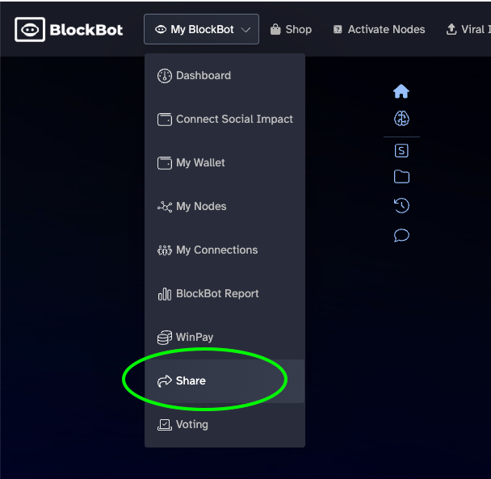Click the home icon in the side strip

pyautogui.click(x=401, y=91)
